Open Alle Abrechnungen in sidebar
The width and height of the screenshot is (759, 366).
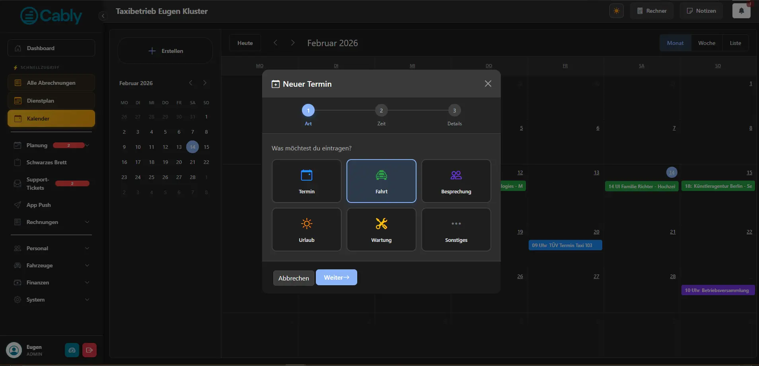pyautogui.click(x=51, y=83)
